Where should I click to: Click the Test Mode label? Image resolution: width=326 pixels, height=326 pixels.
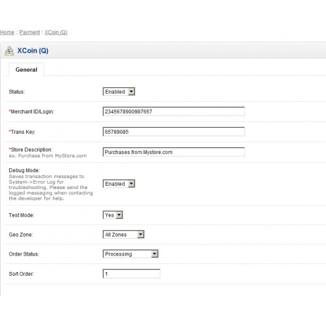pyautogui.click(x=22, y=215)
